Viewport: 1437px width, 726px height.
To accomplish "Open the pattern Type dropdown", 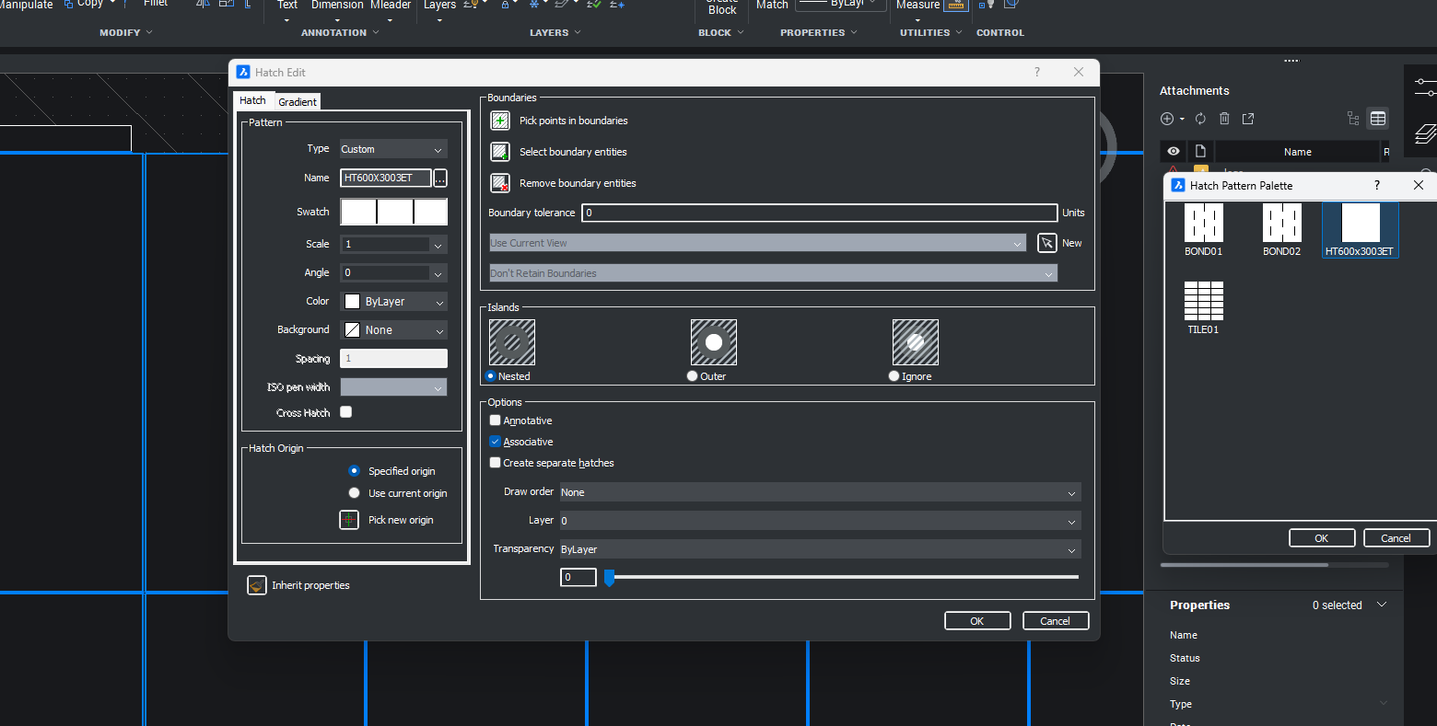I will (393, 149).
